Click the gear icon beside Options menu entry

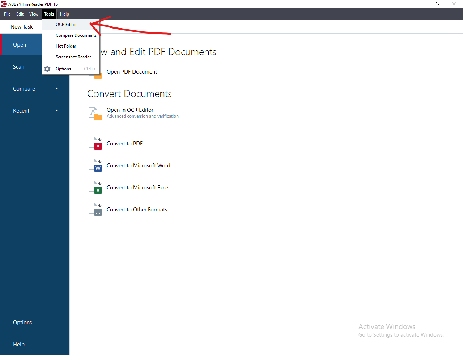coord(47,69)
